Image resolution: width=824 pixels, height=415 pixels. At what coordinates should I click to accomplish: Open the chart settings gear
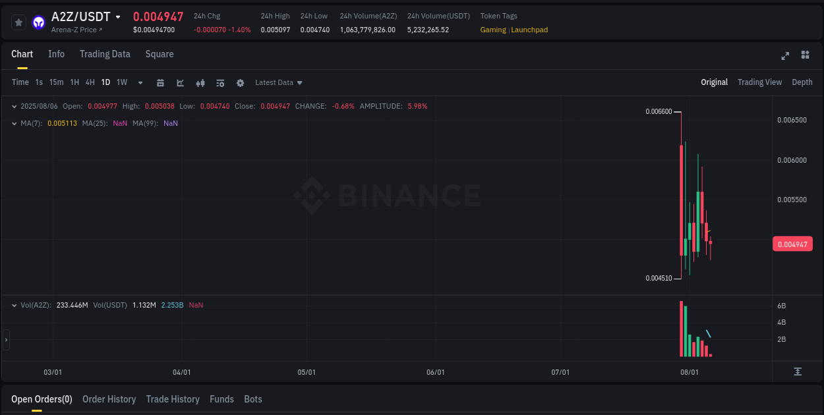pyautogui.click(x=241, y=83)
